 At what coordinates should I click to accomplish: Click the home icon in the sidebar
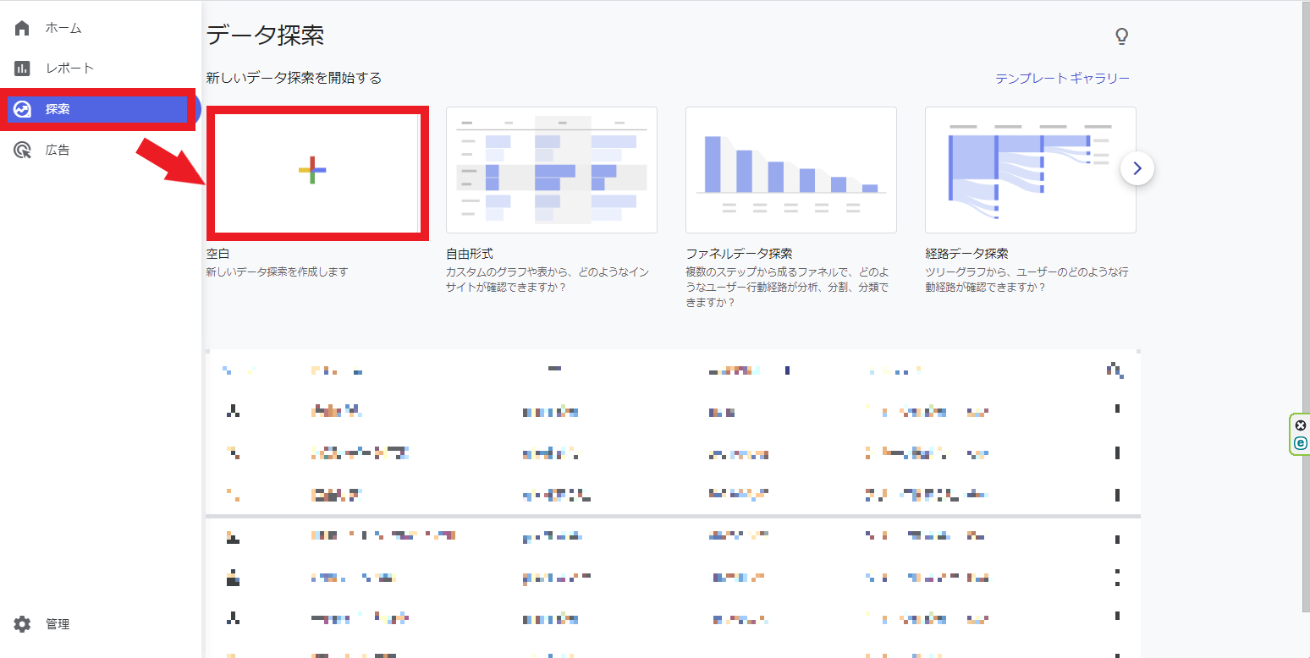click(23, 28)
